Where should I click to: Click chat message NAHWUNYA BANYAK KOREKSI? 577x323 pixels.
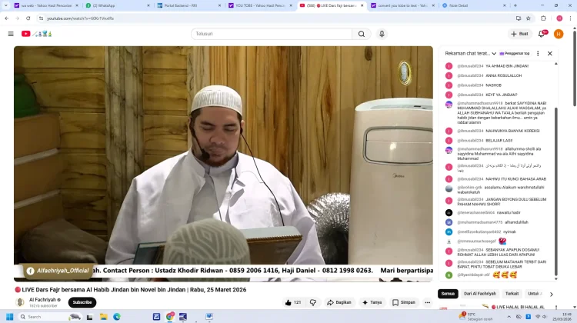click(512, 131)
